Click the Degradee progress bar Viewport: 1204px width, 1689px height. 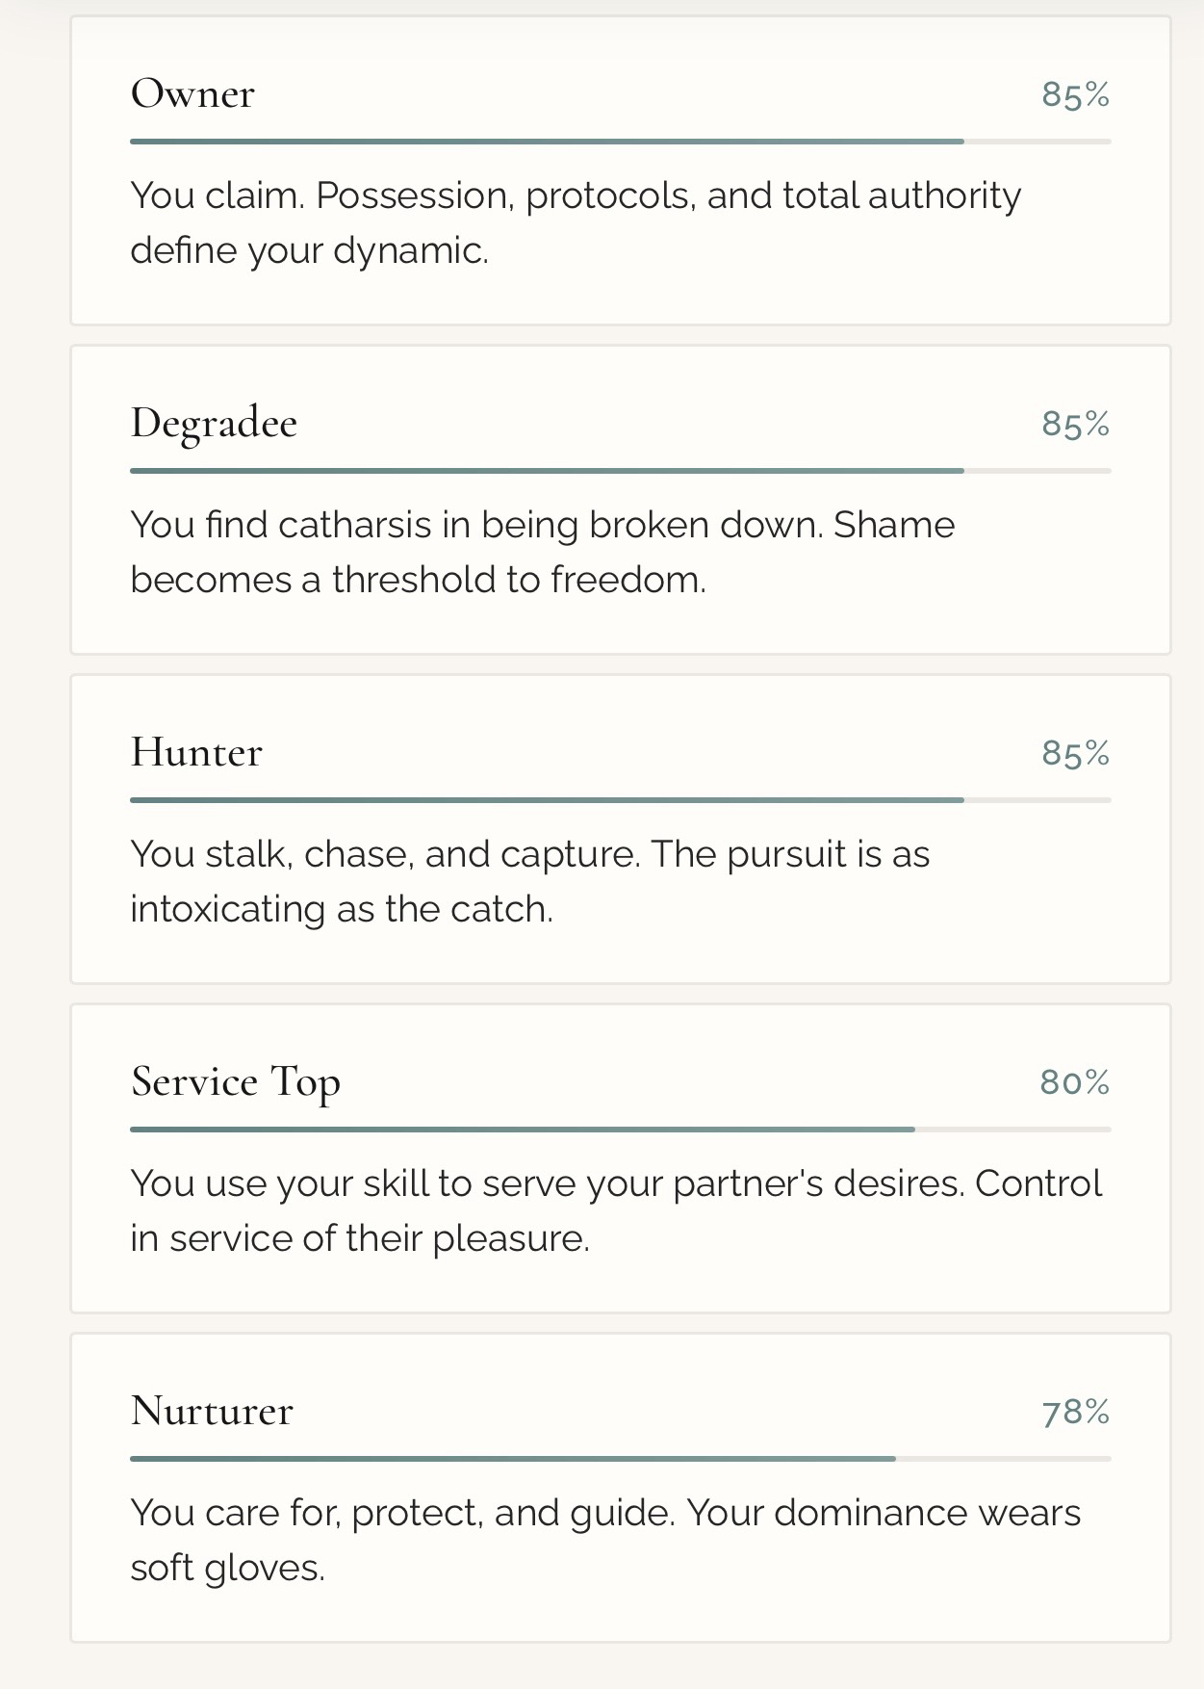[x=620, y=471]
